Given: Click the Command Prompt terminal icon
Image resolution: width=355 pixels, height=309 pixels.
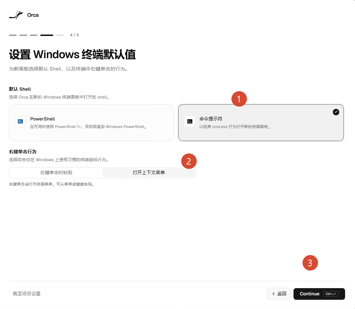Looking at the screenshot, I should tap(190, 121).
